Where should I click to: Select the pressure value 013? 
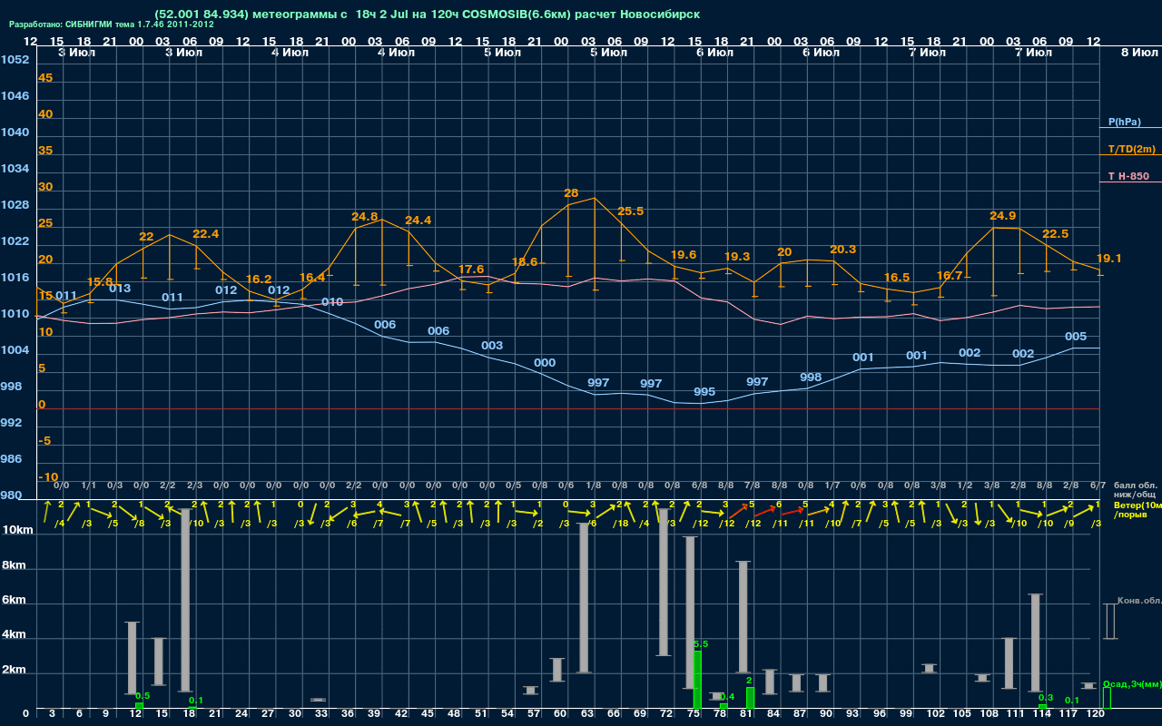[x=120, y=289]
